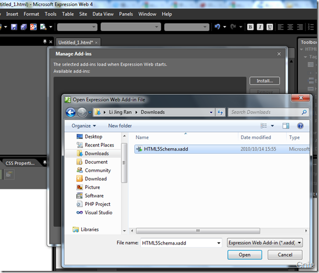Open the first style dropdown in toolbar
The width and height of the screenshot is (319, 273).
(77, 27)
